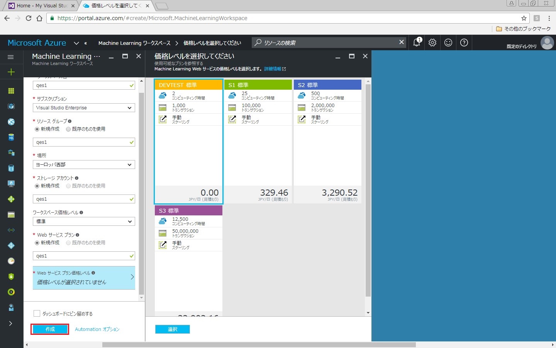The image size is (556, 348).
Task: Open App Services globe icon in sidebar
Action: 11,122
